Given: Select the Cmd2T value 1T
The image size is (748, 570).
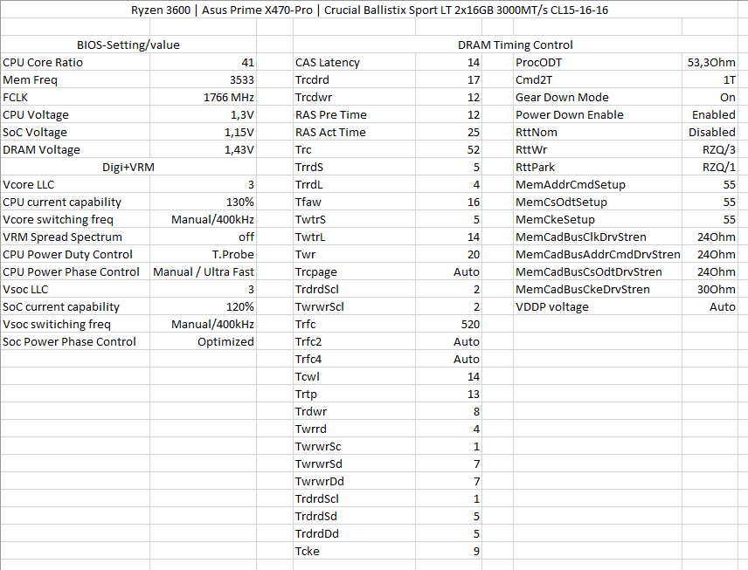Looking at the screenshot, I should [710, 79].
